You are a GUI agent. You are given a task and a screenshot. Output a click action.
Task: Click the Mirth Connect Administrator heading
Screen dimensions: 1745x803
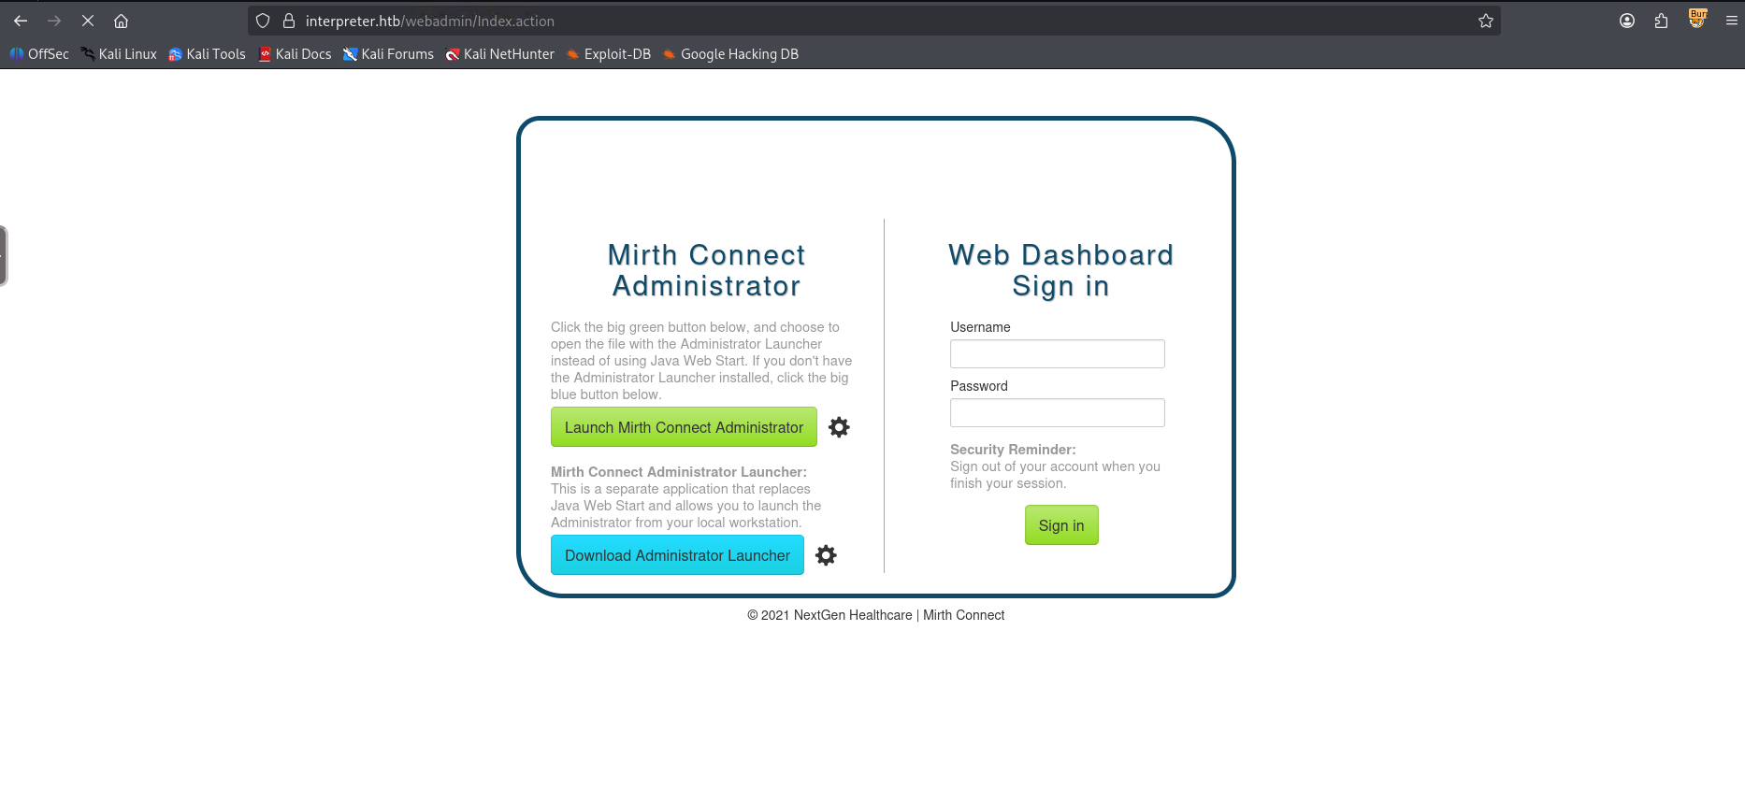(706, 270)
